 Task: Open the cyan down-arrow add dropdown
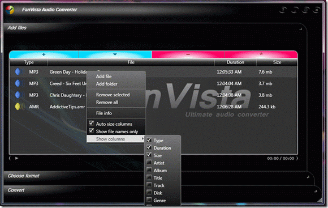pyautogui.click(x=115, y=54)
